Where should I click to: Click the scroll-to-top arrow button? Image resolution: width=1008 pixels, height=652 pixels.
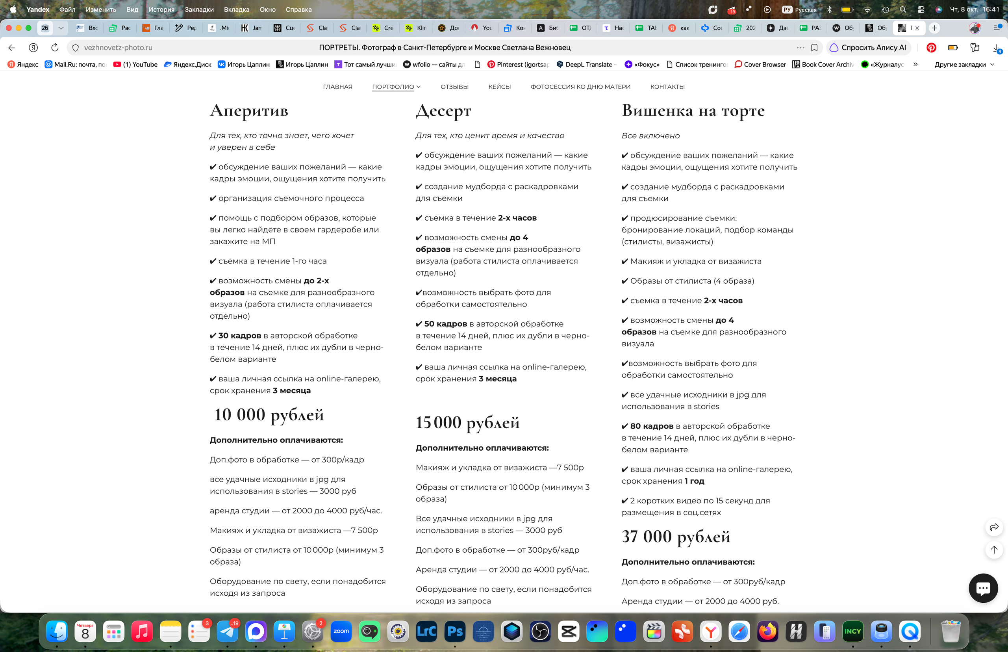coord(993,550)
